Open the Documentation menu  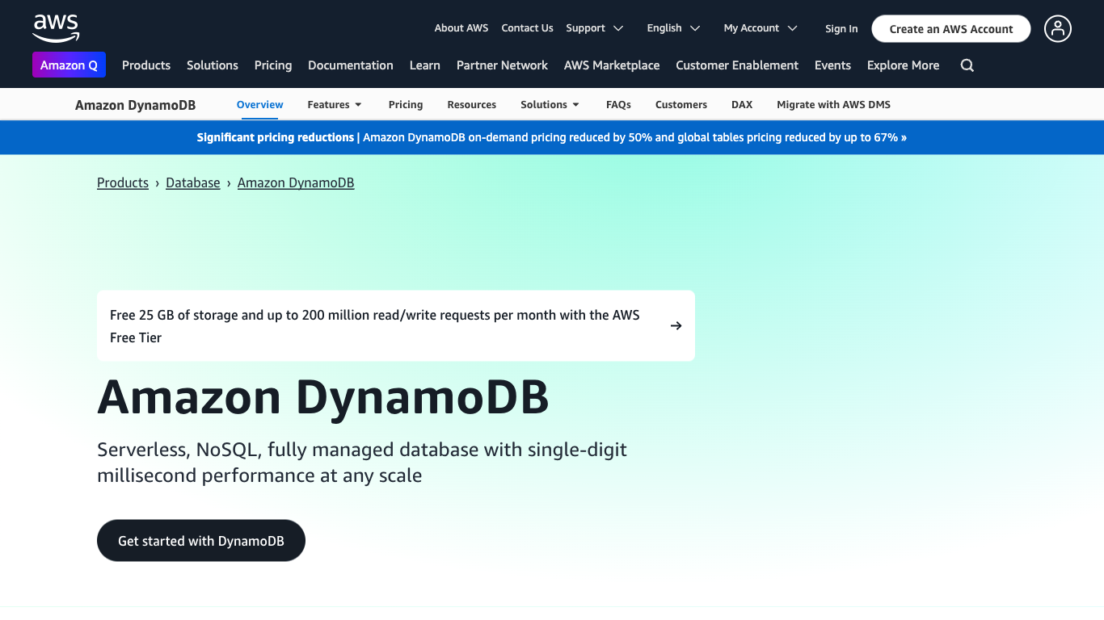[x=351, y=65]
